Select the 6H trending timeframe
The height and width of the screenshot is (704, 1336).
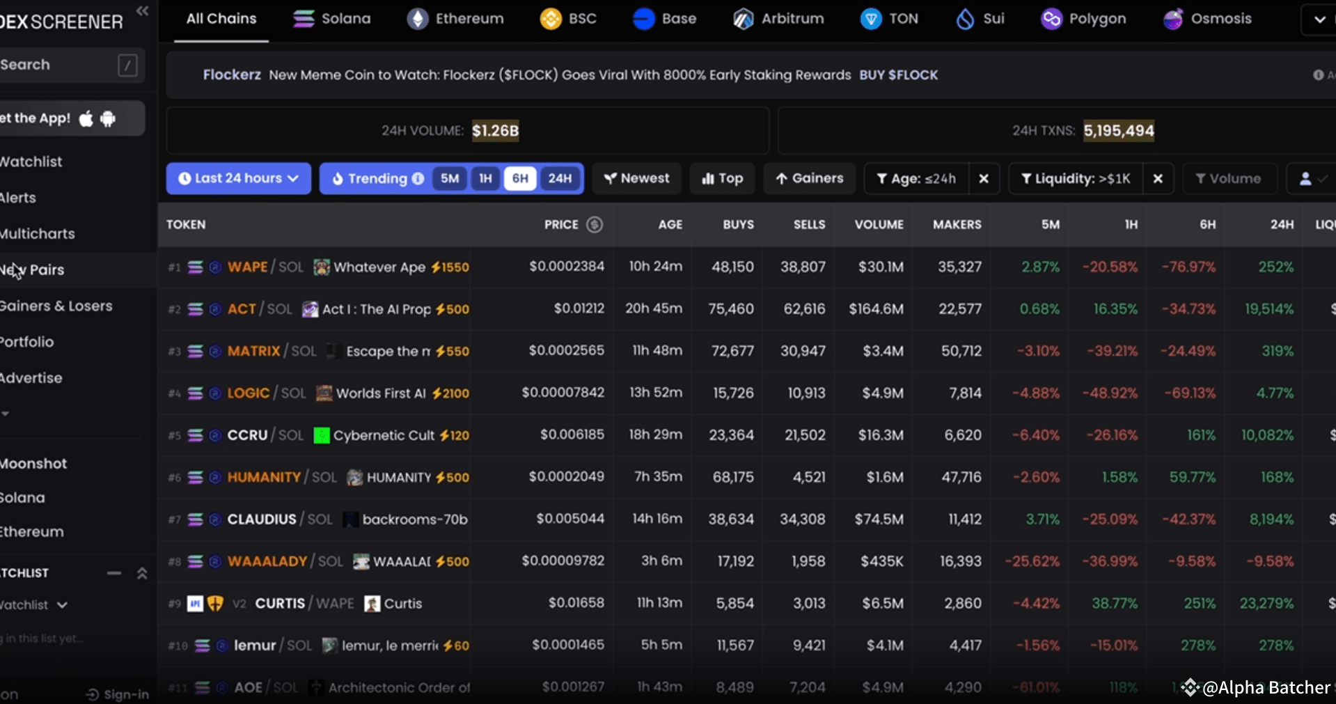[x=520, y=179]
